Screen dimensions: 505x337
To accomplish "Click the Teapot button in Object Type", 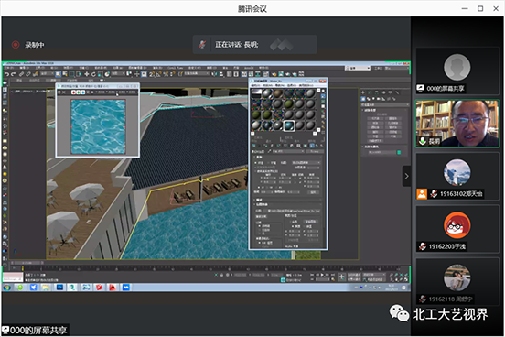I will [x=375, y=136].
